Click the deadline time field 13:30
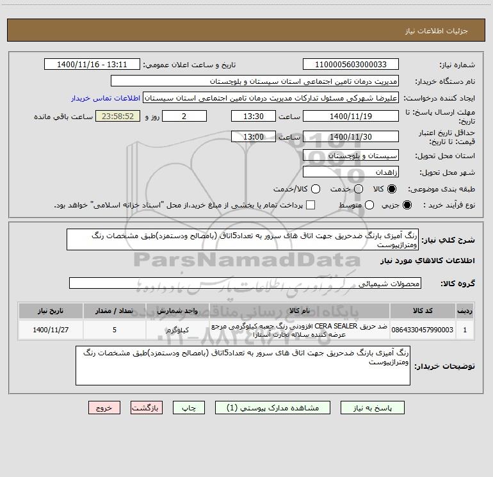493x477 pixels. click(x=254, y=116)
